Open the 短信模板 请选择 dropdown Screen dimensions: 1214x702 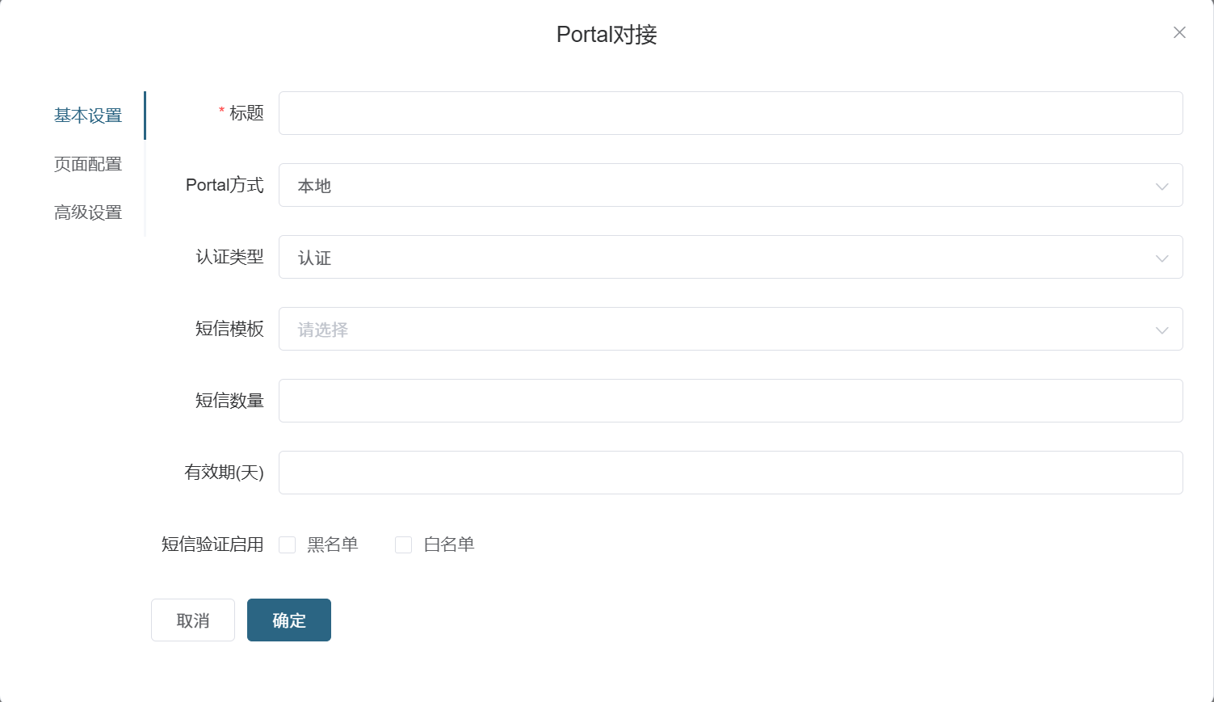tap(711, 329)
